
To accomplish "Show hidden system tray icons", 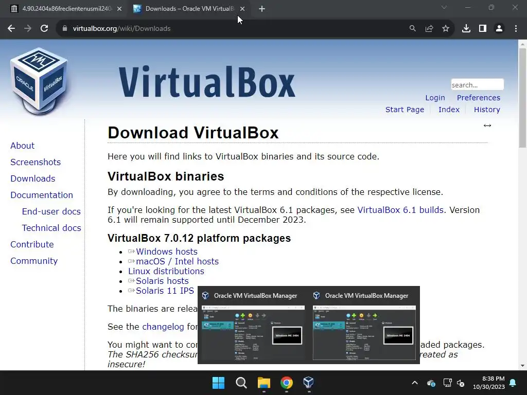I will pyautogui.click(x=415, y=383).
